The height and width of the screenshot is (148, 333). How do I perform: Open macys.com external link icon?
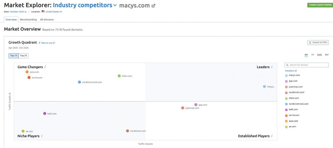click(153, 6)
